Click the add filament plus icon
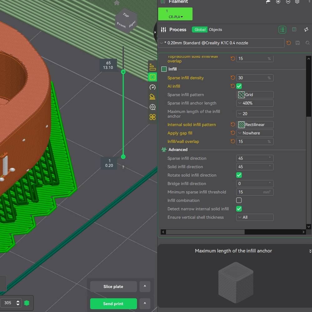This screenshot has height=312, width=312. (x=278, y=2)
